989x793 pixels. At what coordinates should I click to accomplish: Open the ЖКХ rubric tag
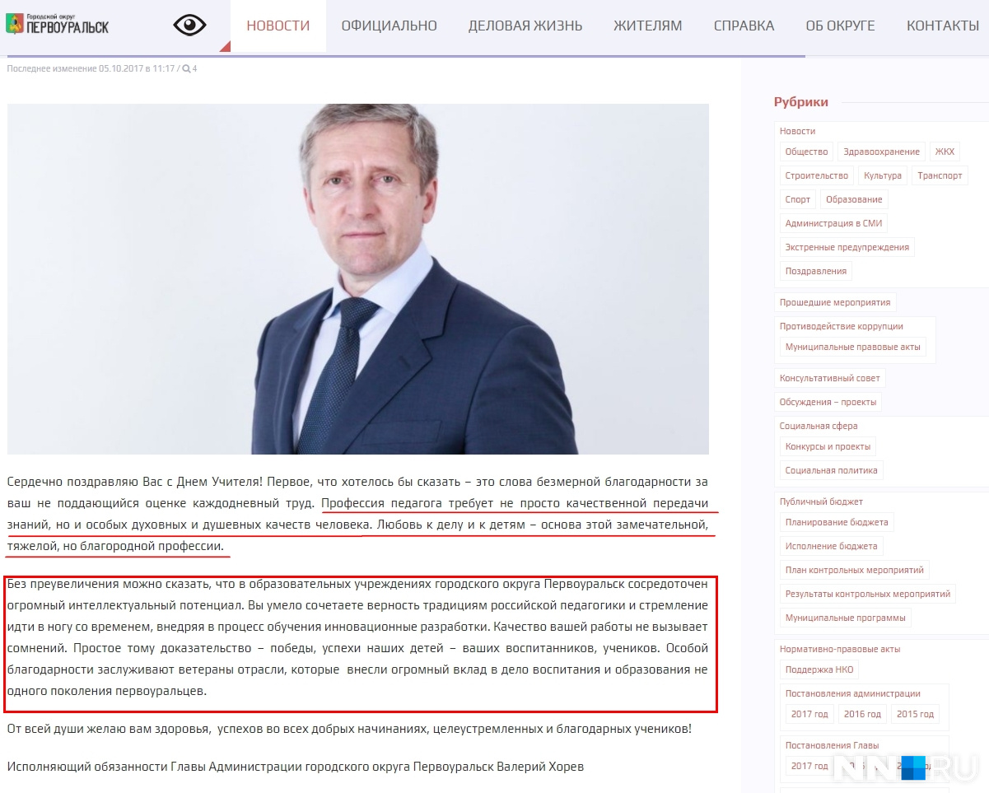tap(945, 152)
